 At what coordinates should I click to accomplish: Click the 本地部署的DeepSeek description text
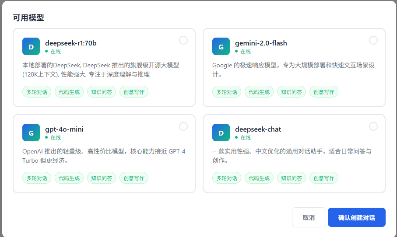point(101,70)
